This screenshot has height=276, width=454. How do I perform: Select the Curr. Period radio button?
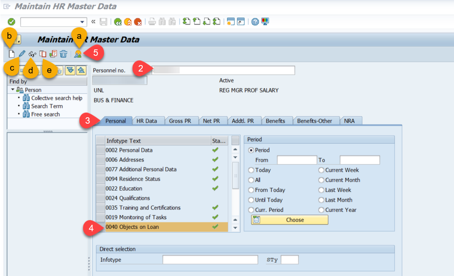coord(251,210)
